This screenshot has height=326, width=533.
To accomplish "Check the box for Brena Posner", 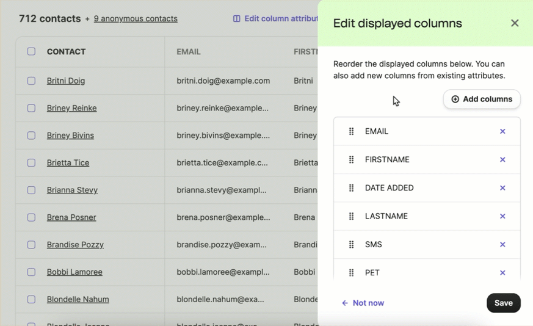I will (x=31, y=217).
